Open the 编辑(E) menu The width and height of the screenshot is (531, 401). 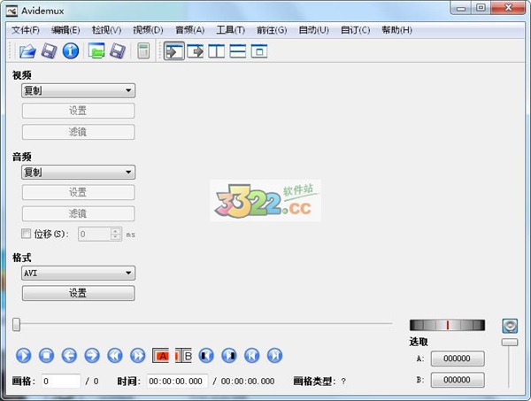pos(65,30)
